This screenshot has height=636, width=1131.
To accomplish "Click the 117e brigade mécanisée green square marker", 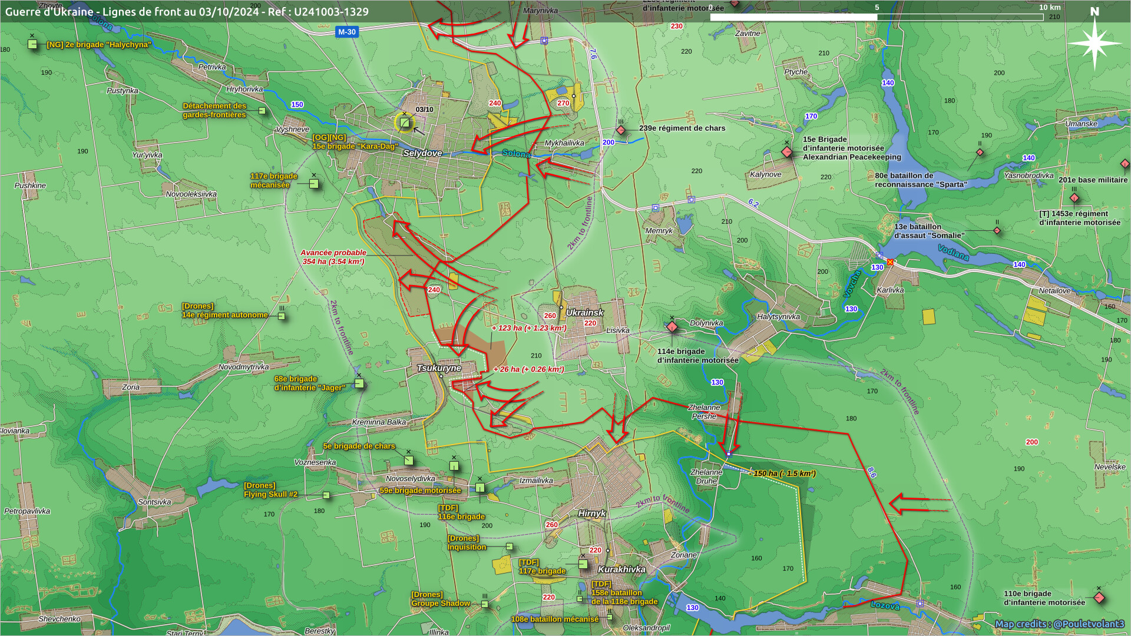I will tap(314, 184).
